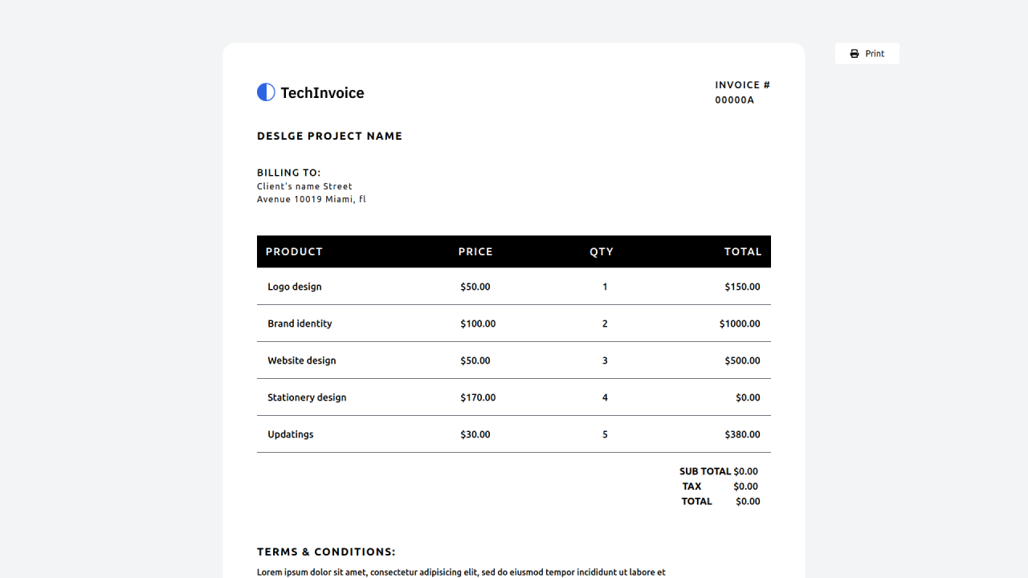This screenshot has width=1028, height=578.
Task: Click the Brand identity total $1000.00
Action: 740,324
